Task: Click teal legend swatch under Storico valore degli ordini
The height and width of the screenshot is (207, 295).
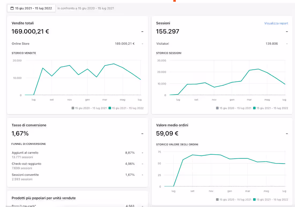Action: coord(254,199)
